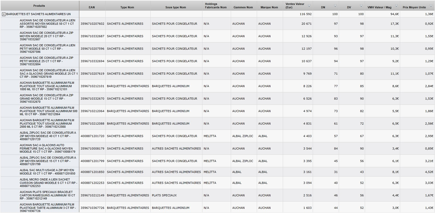The height and width of the screenshot is (213, 435).
Task: Select AUCHAN BARQUETTE ALUMINIUM 2000 ML product
Action: point(47,124)
